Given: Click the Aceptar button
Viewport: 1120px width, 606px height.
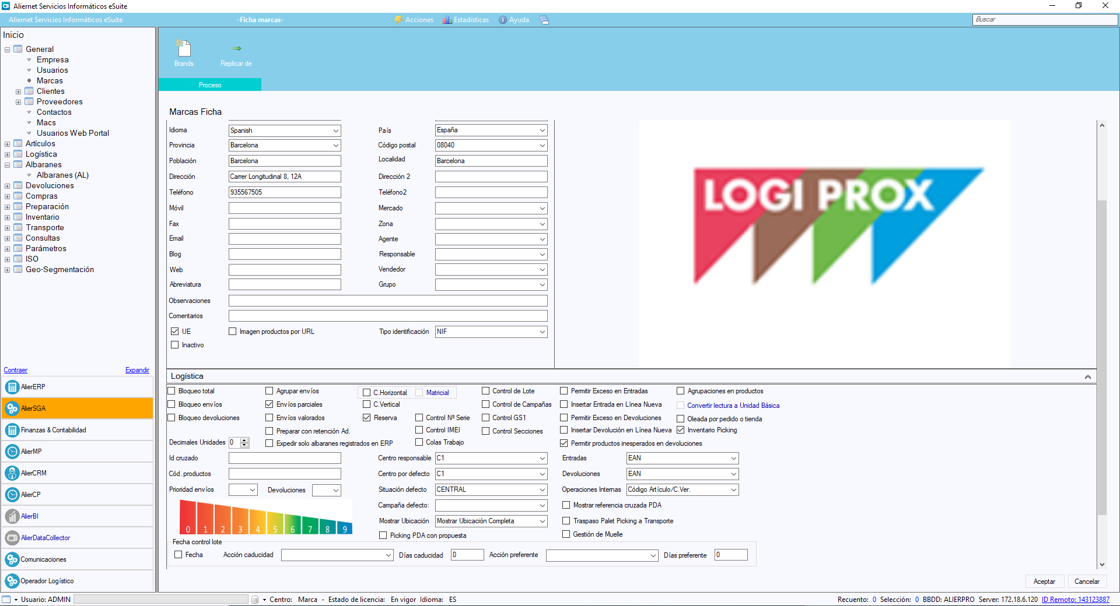Looking at the screenshot, I should point(1044,582).
